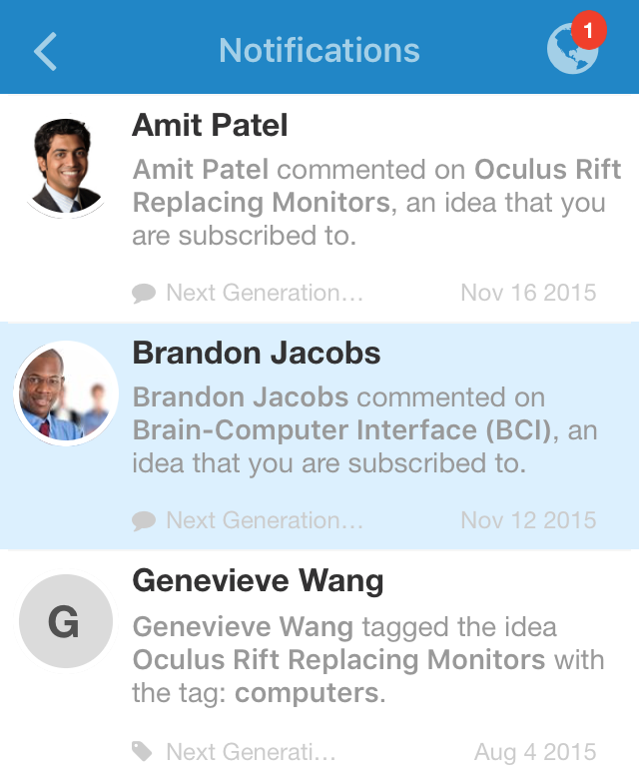Open the globe icon with red badge
Viewport: 639px width, 781px height.
pyautogui.click(x=572, y=49)
